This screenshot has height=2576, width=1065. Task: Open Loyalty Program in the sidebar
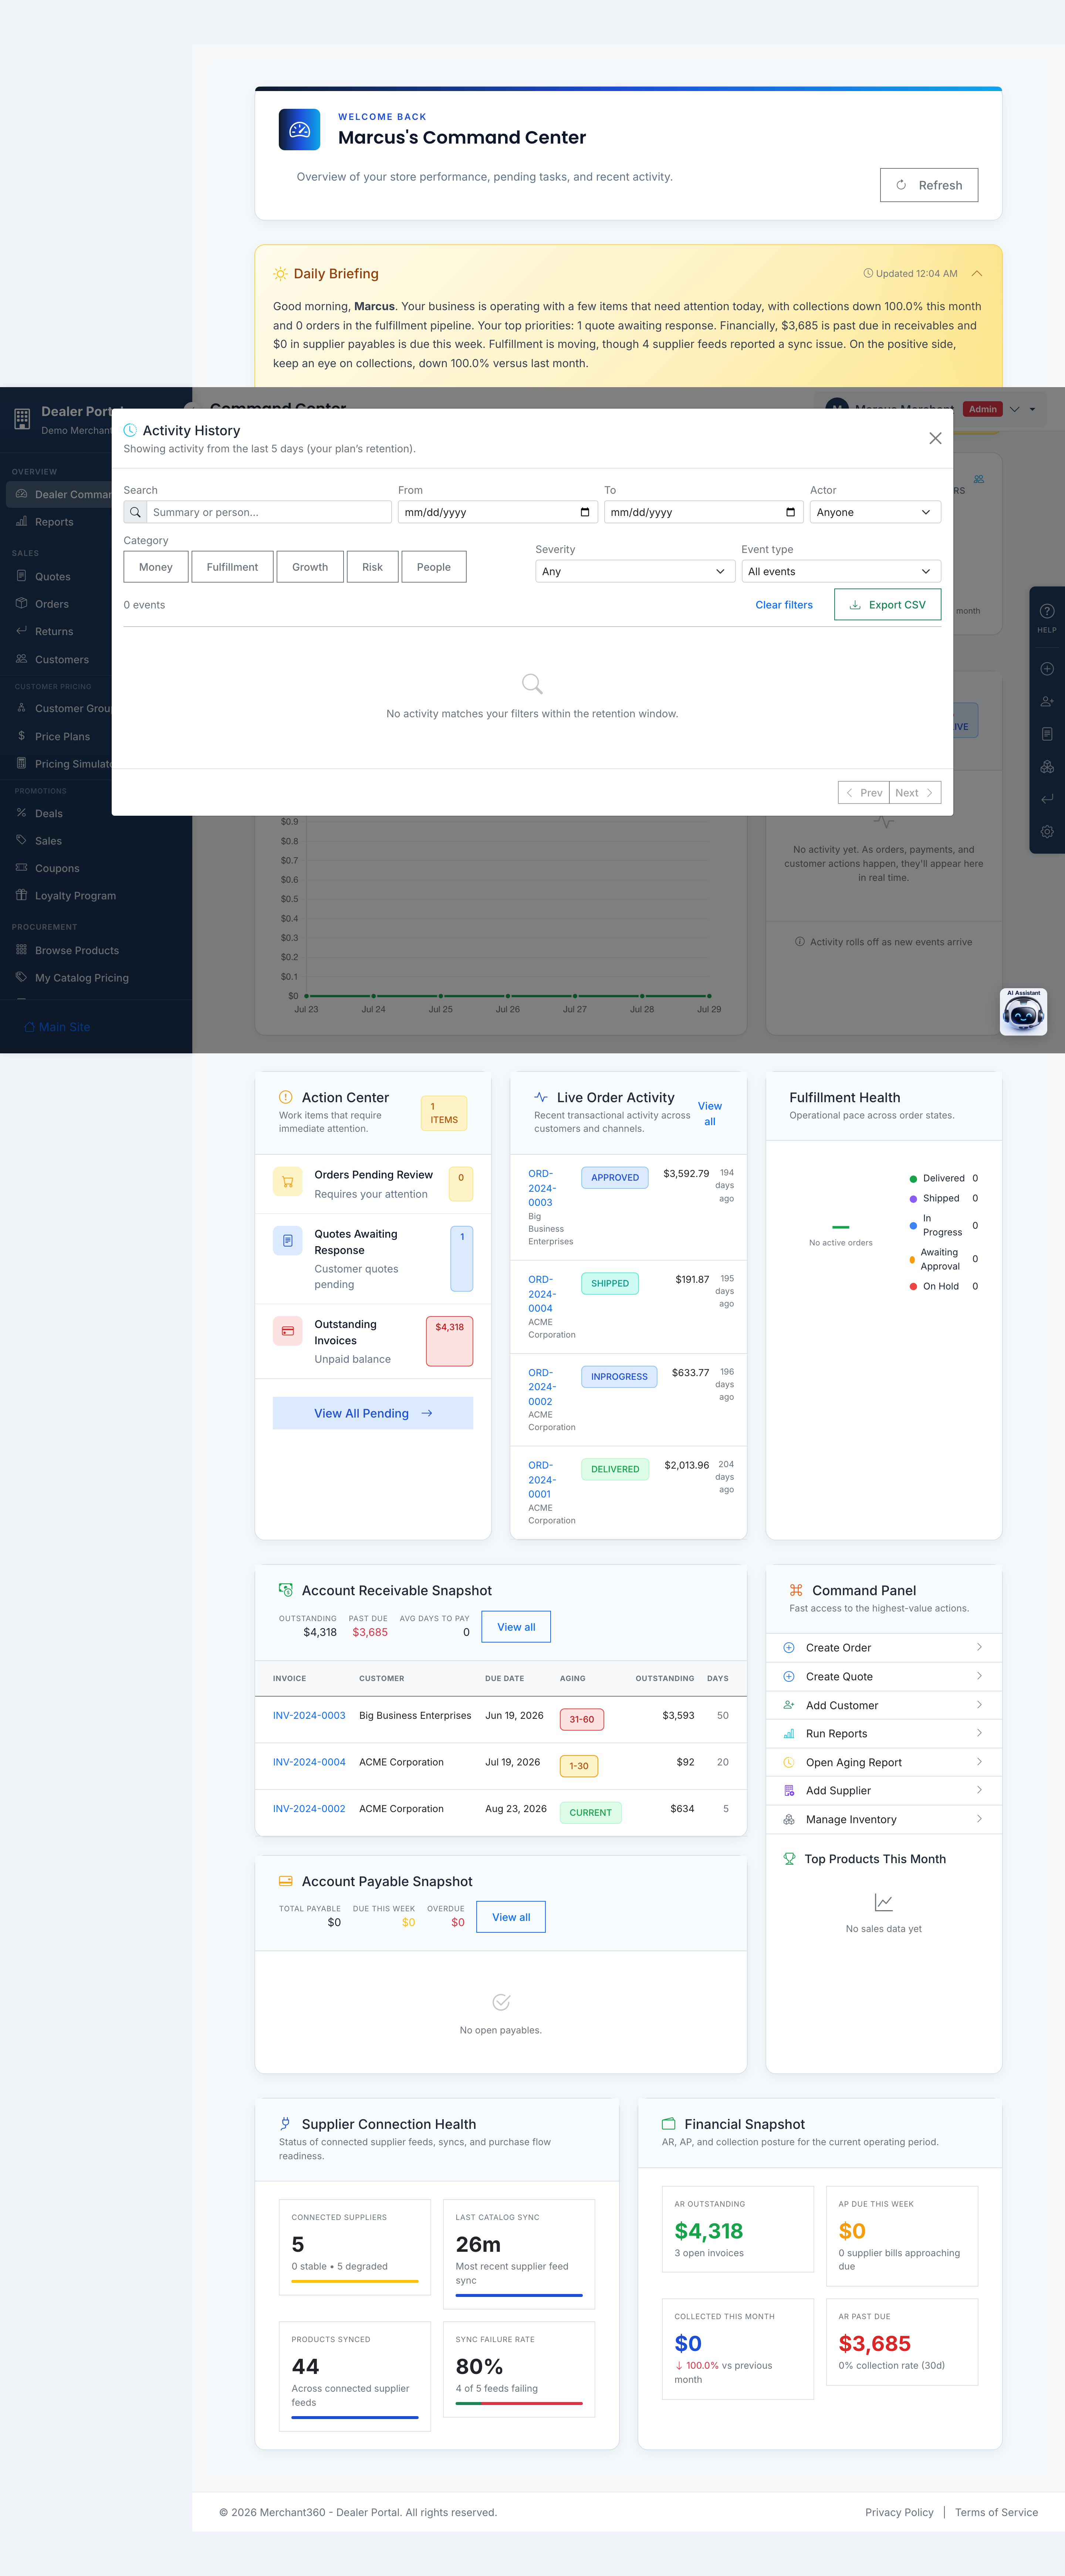click(x=96, y=896)
